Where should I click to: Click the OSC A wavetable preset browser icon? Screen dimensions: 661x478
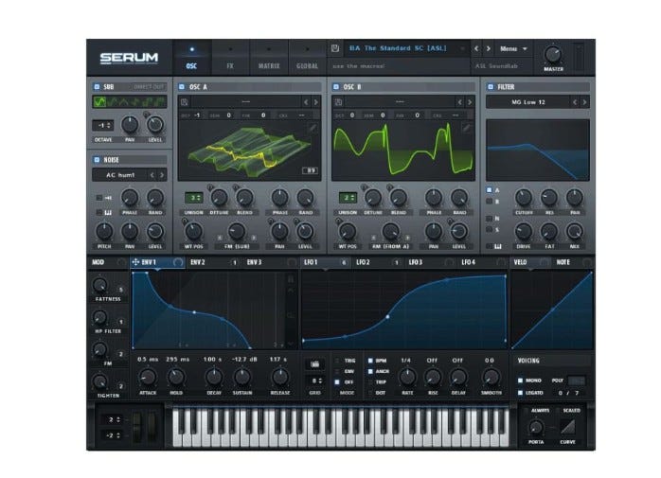(x=185, y=102)
